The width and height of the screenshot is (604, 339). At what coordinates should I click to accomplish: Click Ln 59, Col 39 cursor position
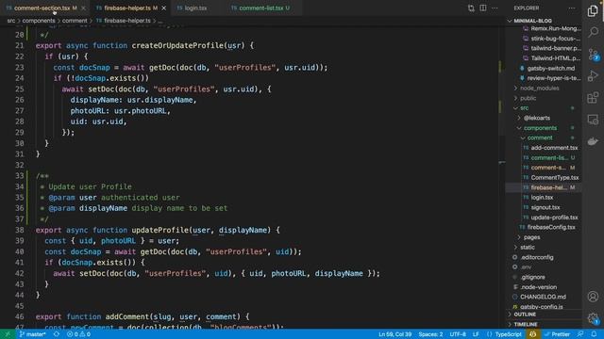[394, 334]
